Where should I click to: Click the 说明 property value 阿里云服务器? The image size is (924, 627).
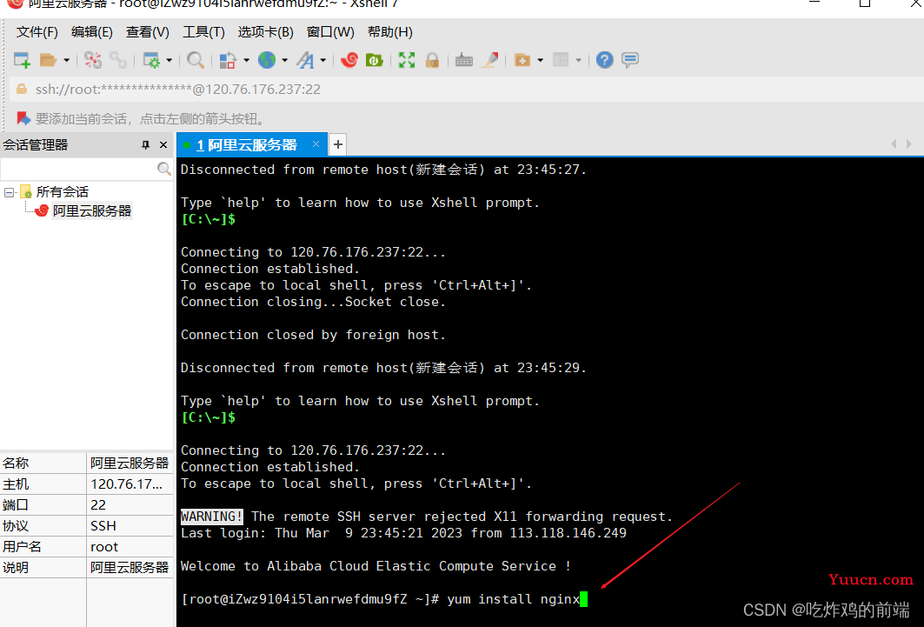point(130,568)
